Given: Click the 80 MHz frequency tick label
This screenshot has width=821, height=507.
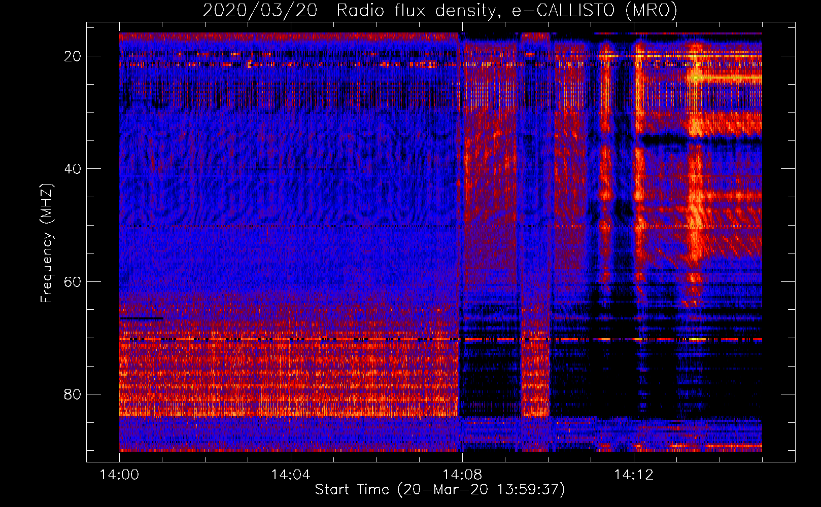Looking at the screenshot, I should [x=73, y=394].
